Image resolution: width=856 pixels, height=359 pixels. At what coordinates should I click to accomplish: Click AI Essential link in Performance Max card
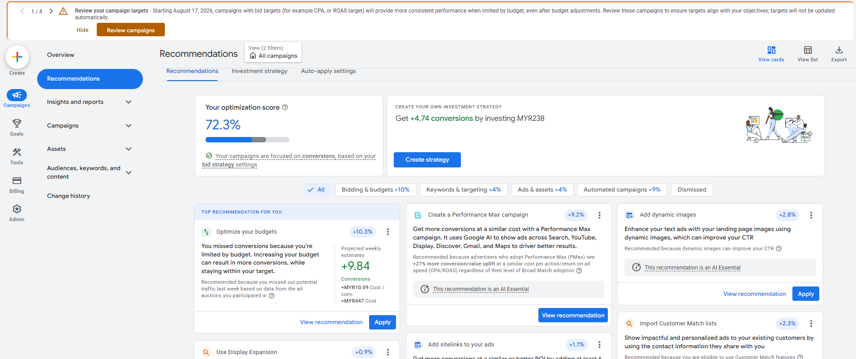click(481, 289)
